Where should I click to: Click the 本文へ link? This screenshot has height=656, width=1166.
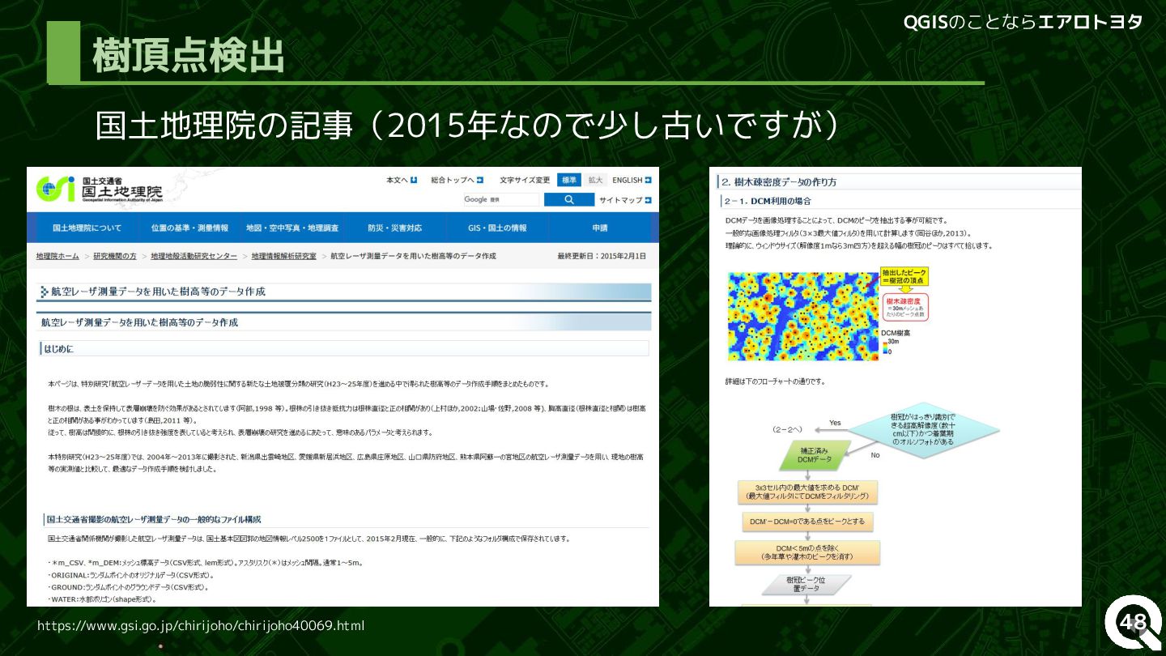tap(397, 180)
